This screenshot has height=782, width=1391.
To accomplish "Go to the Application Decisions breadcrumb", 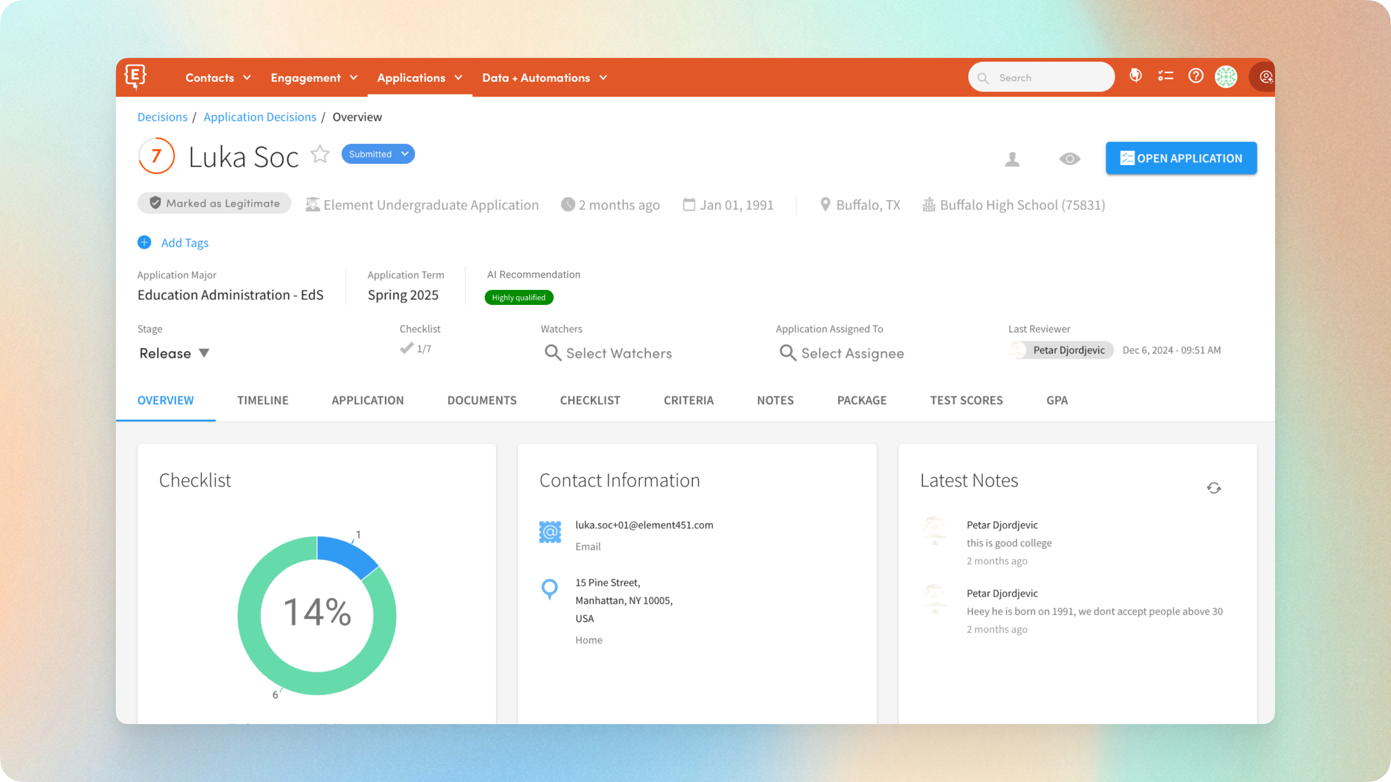I will [x=260, y=117].
